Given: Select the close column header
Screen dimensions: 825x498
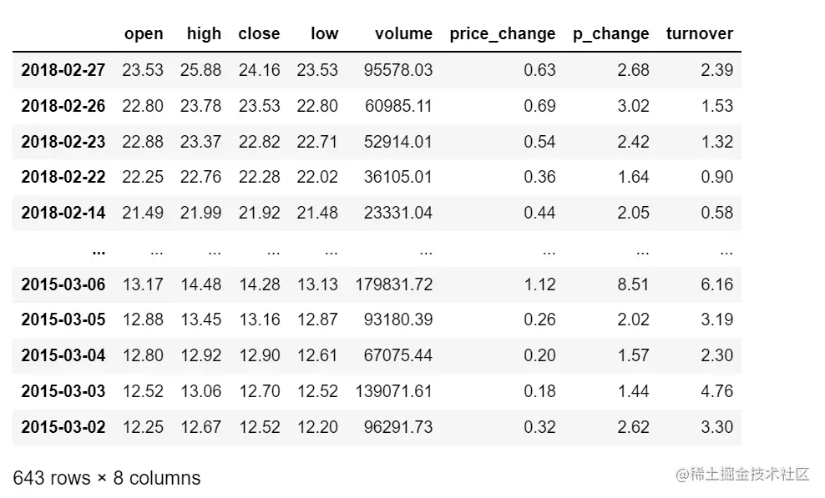Looking at the screenshot, I should 259,33.
